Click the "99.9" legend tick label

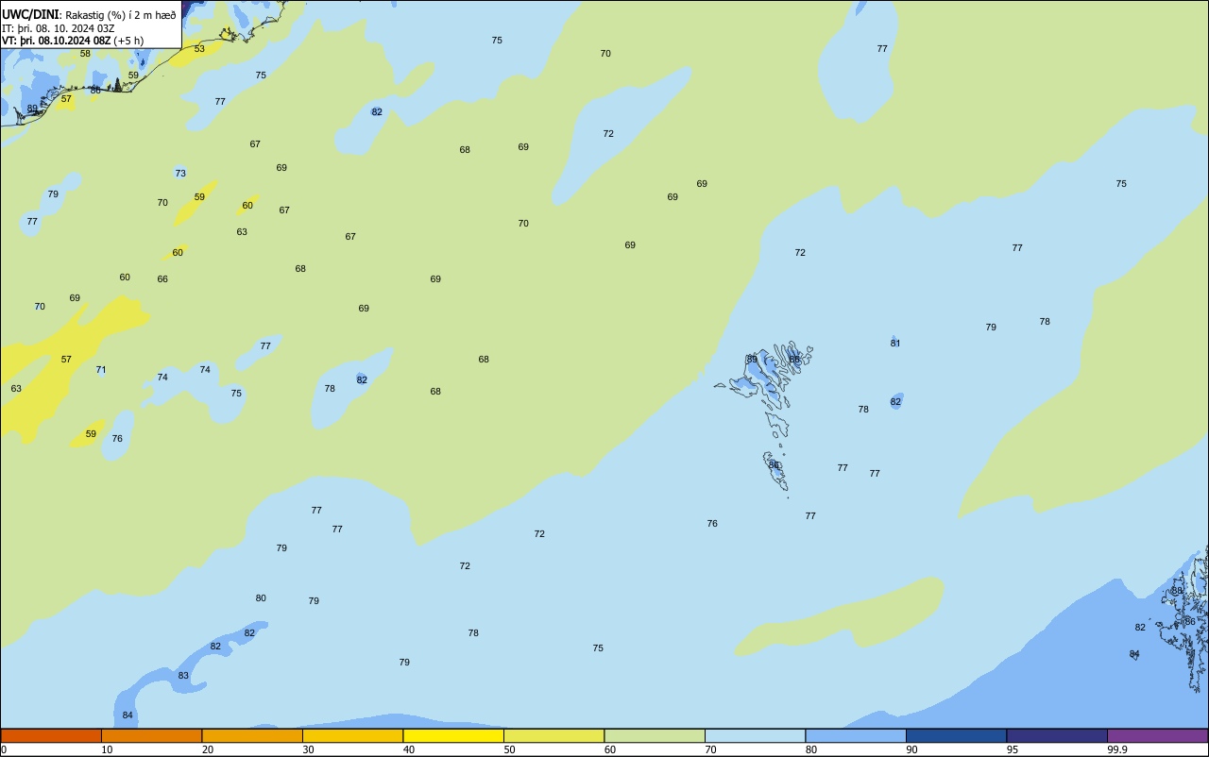point(1117,749)
